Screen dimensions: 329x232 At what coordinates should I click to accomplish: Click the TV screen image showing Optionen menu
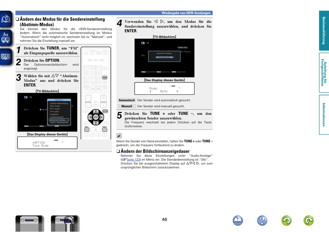click(x=47, y=112)
